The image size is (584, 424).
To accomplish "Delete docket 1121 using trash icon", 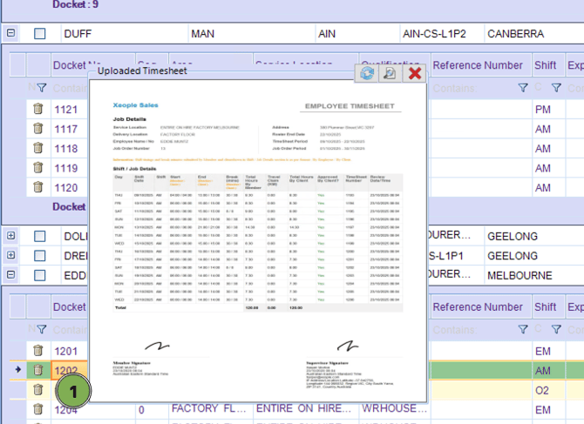I will (x=38, y=109).
